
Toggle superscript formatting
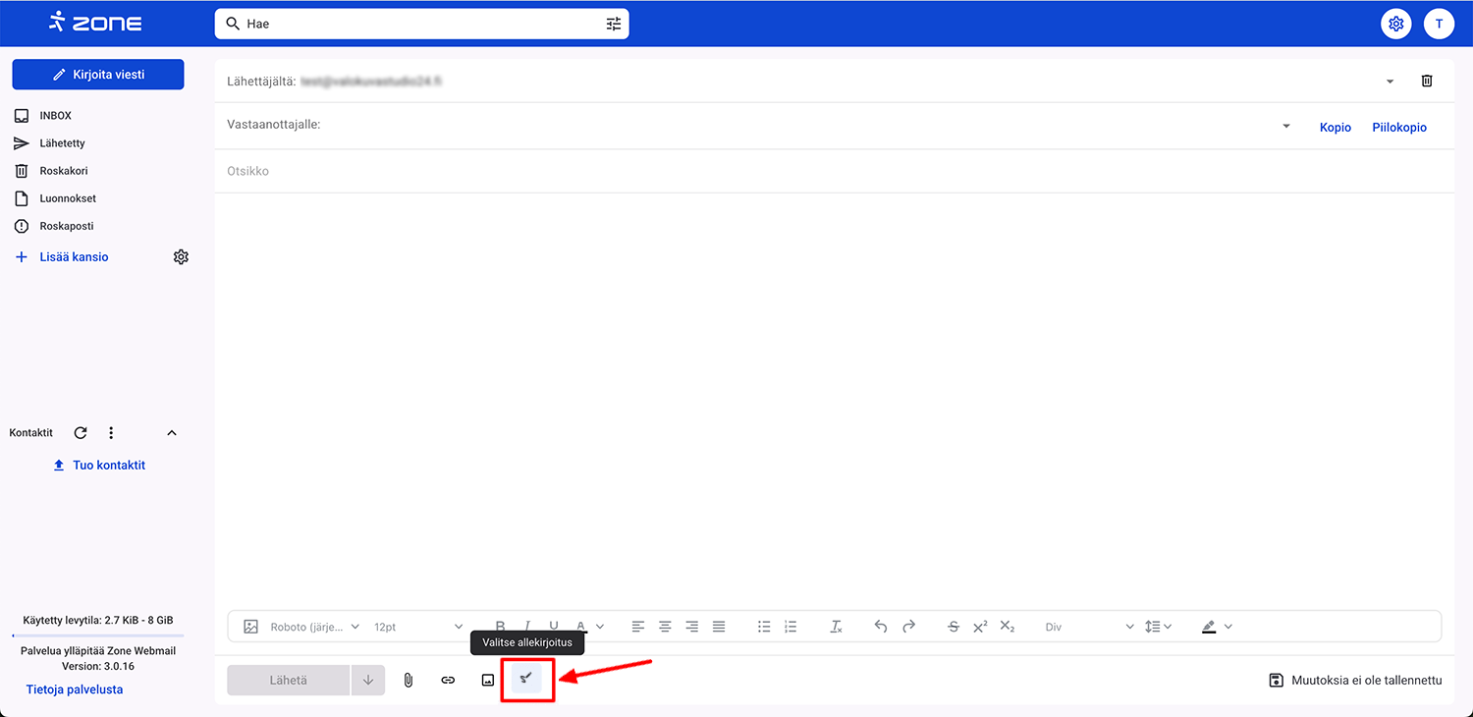980,627
